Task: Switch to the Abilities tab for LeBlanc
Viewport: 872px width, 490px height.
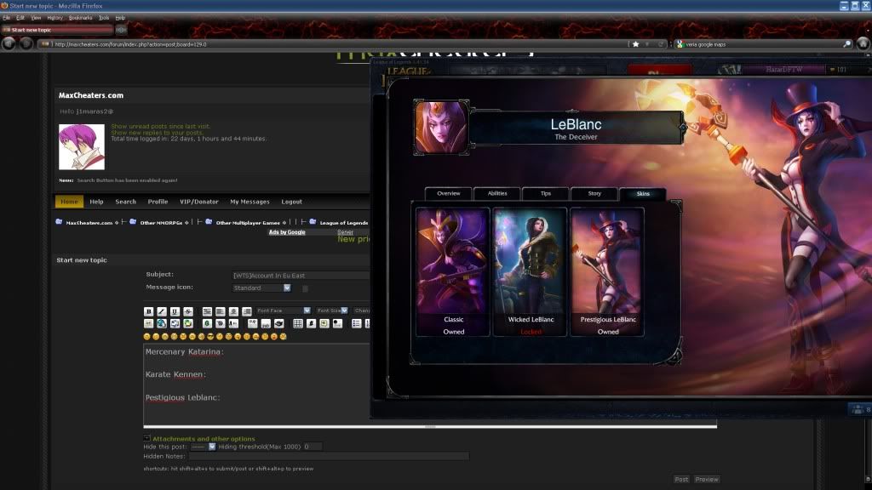Action: tap(496, 193)
